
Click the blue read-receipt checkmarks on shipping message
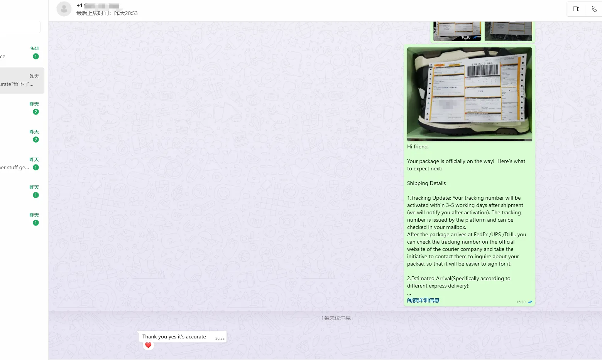click(x=530, y=302)
